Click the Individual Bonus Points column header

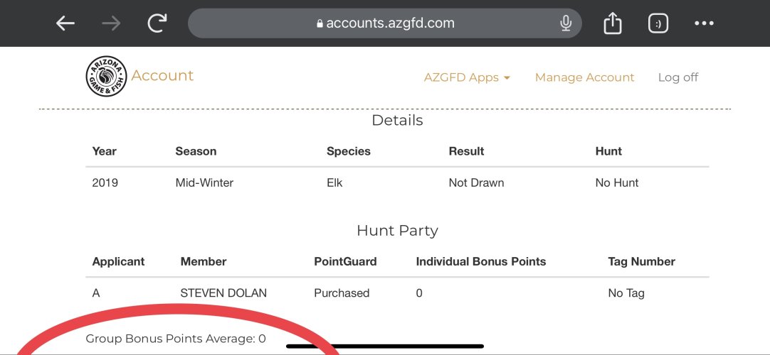[481, 261]
